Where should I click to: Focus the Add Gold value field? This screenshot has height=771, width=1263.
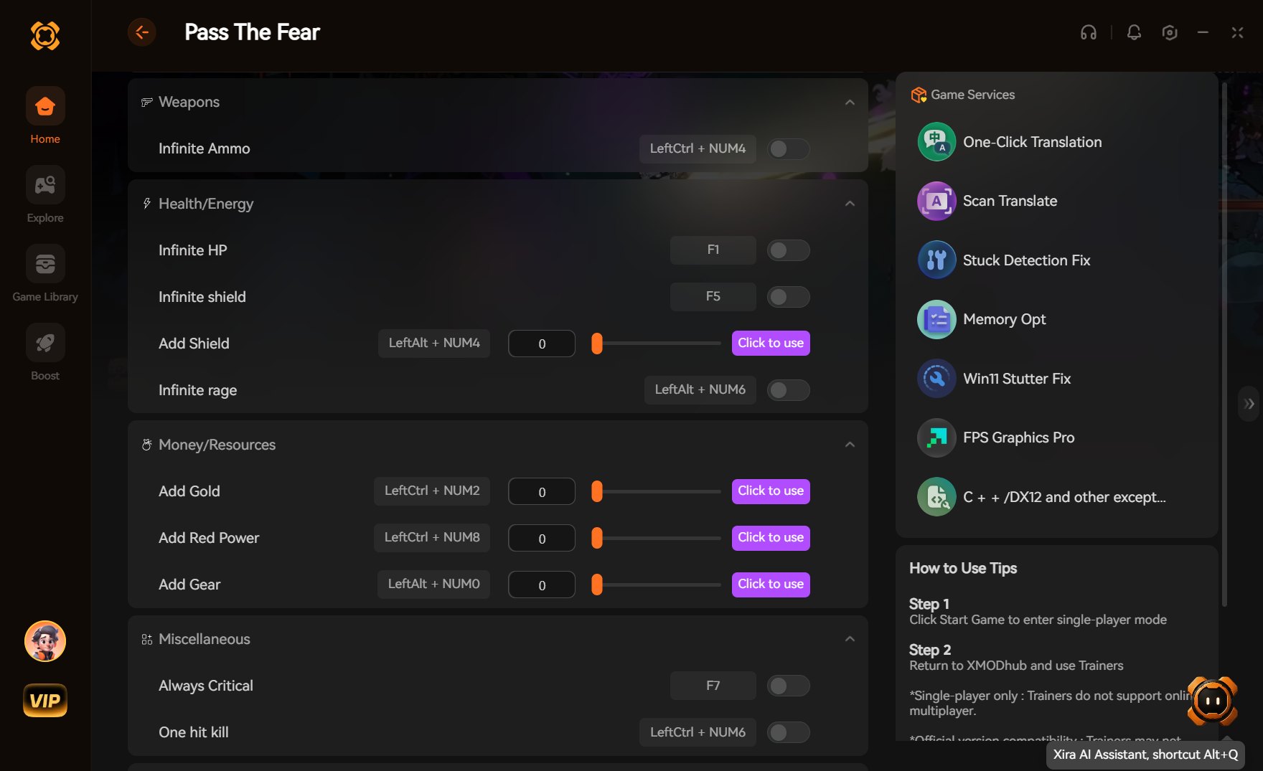[x=542, y=491]
